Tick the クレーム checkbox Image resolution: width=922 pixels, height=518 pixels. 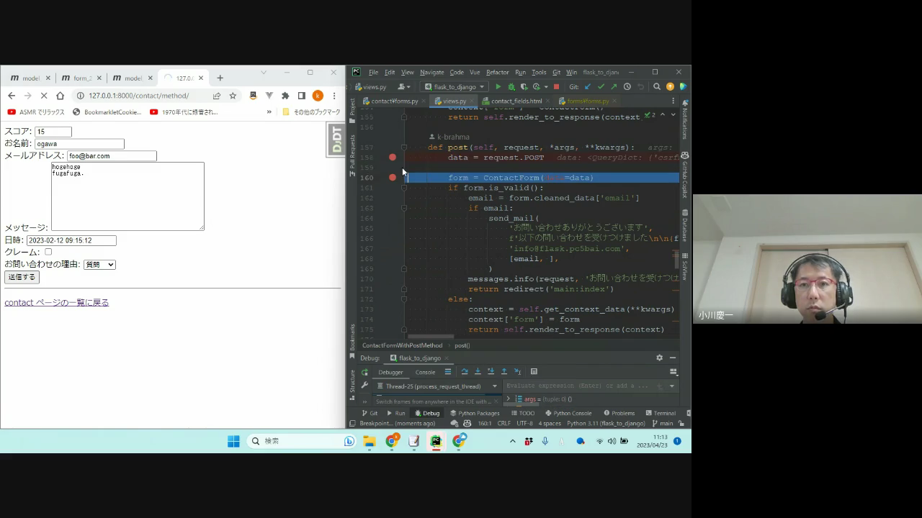(48, 252)
